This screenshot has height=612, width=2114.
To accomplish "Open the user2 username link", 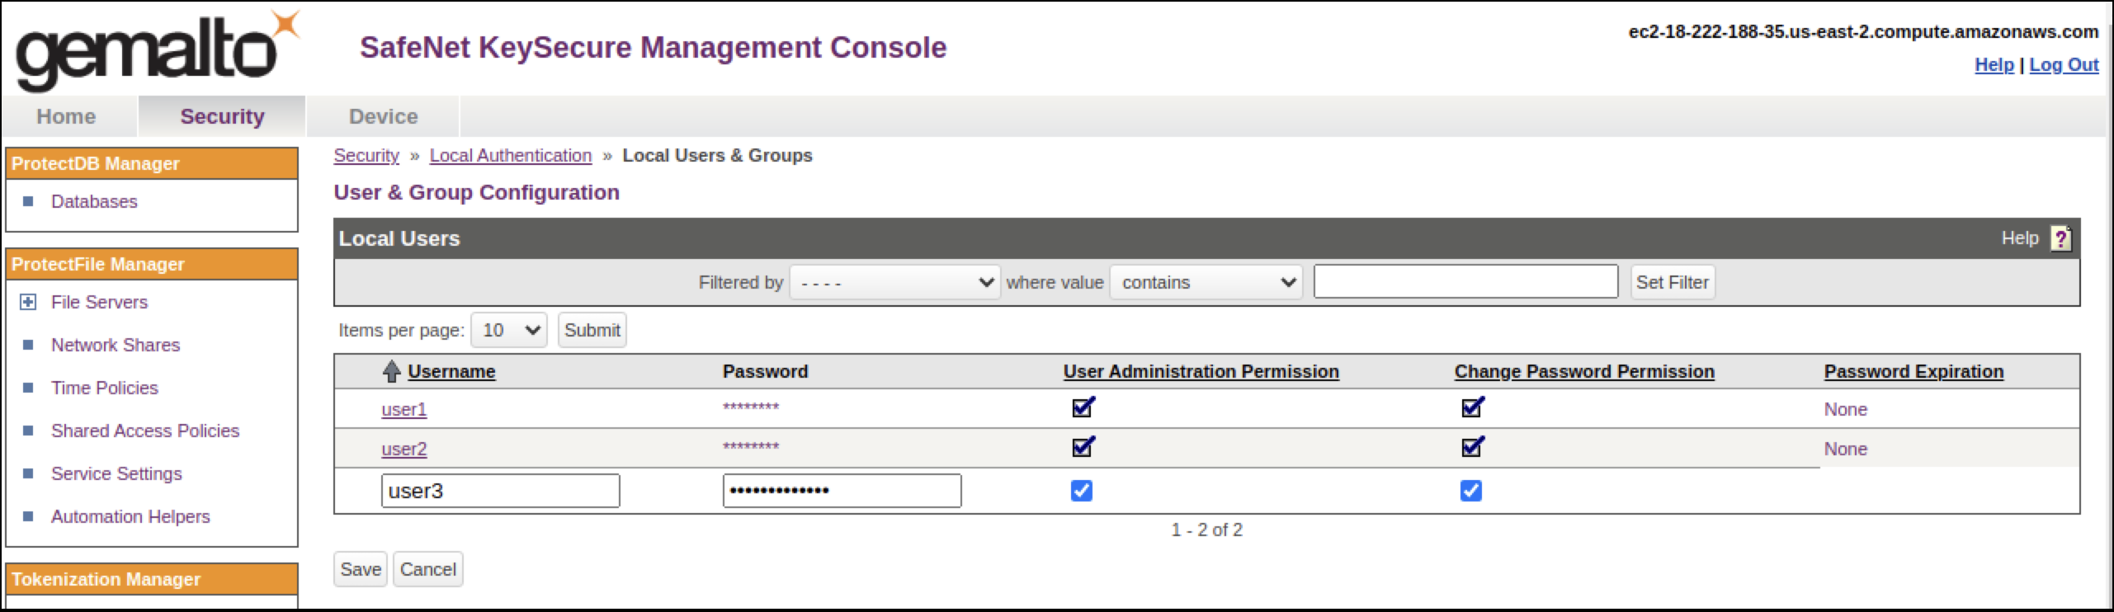I will coord(403,449).
